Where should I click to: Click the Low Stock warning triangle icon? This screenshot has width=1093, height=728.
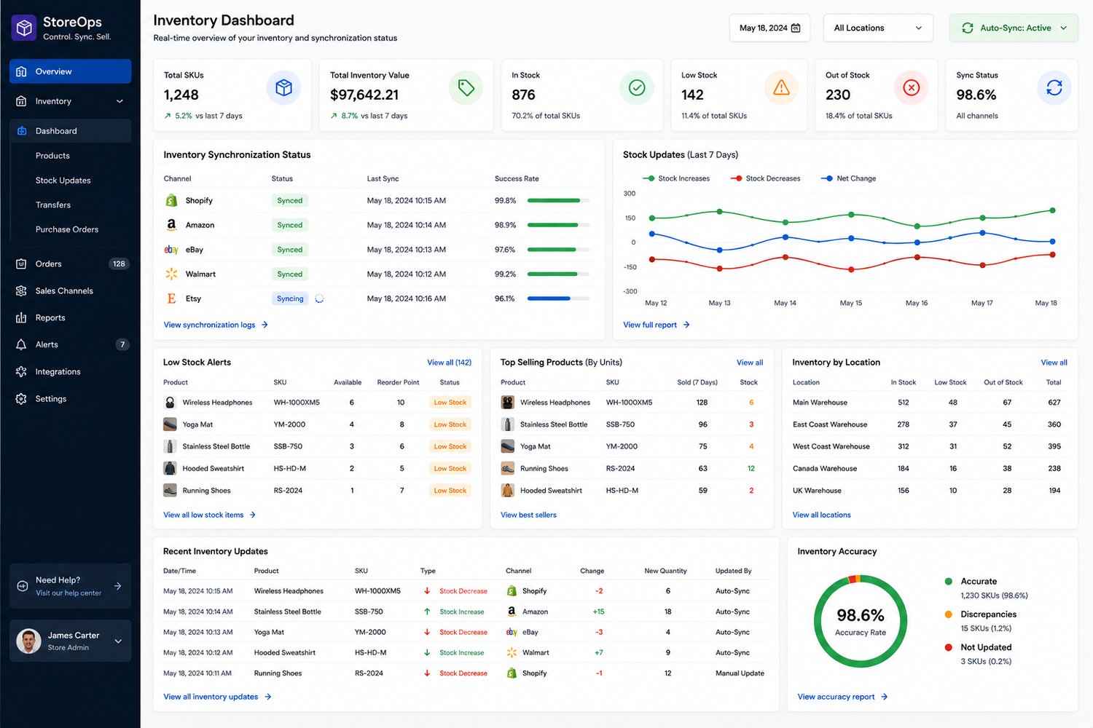coord(781,88)
